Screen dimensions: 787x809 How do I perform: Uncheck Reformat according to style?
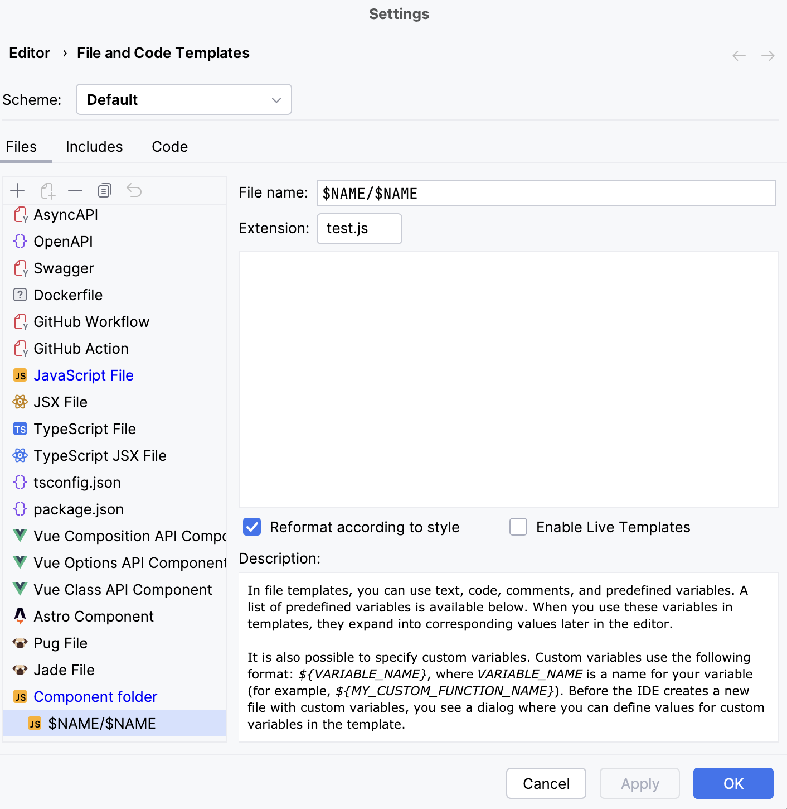(x=251, y=527)
